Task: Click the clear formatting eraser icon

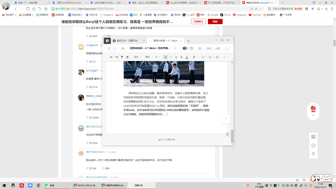Action: 127,57
